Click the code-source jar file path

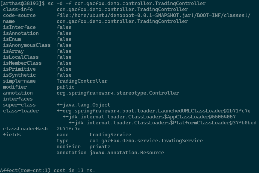point(153,16)
